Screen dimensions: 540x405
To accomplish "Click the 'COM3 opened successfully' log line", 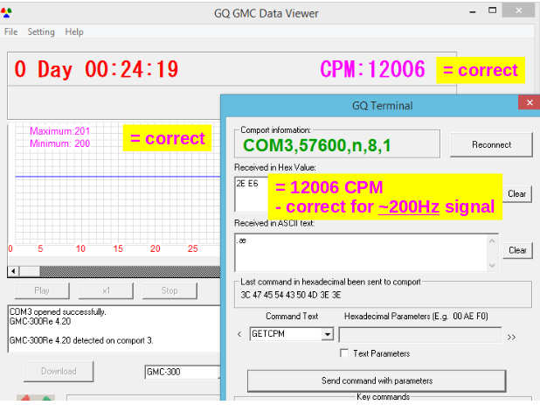I will tap(58, 311).
